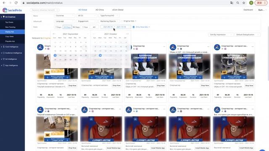Open Top Charts in the sidebar
Viewport: 269px width, 151px height.
pos(12,22)
